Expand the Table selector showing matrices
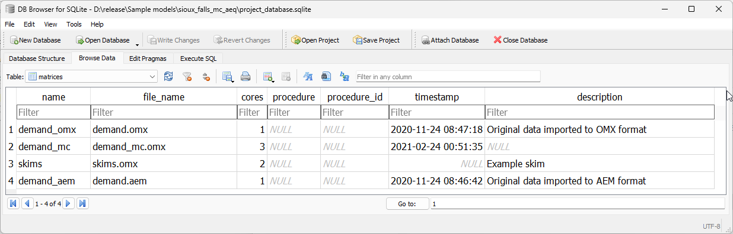733x234 pixels. [x=91, y=76]
